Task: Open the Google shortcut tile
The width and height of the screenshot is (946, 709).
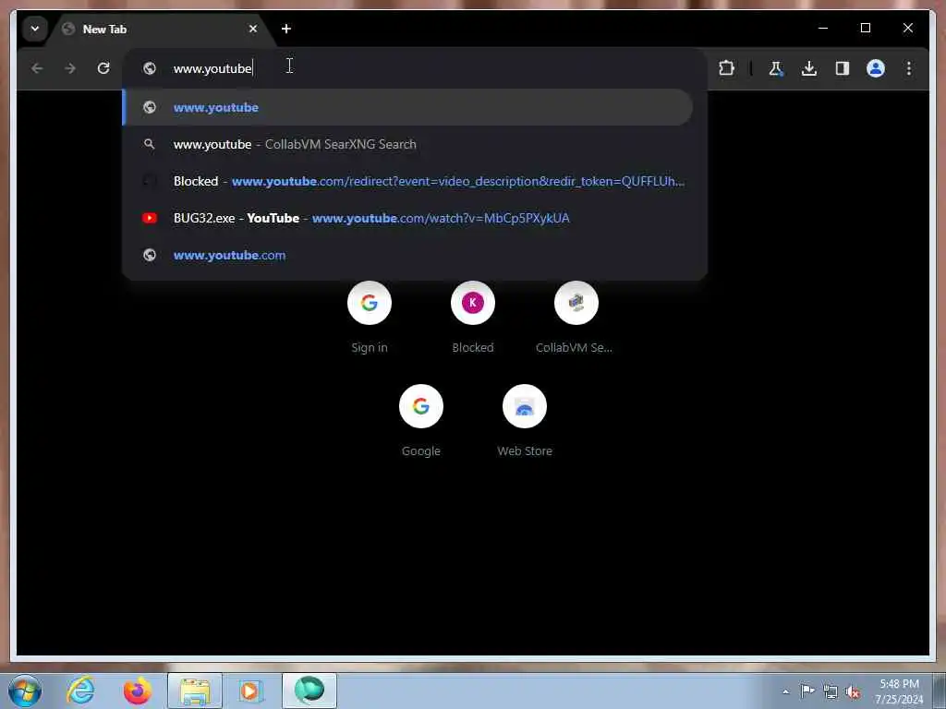Action: coord(421,421)
